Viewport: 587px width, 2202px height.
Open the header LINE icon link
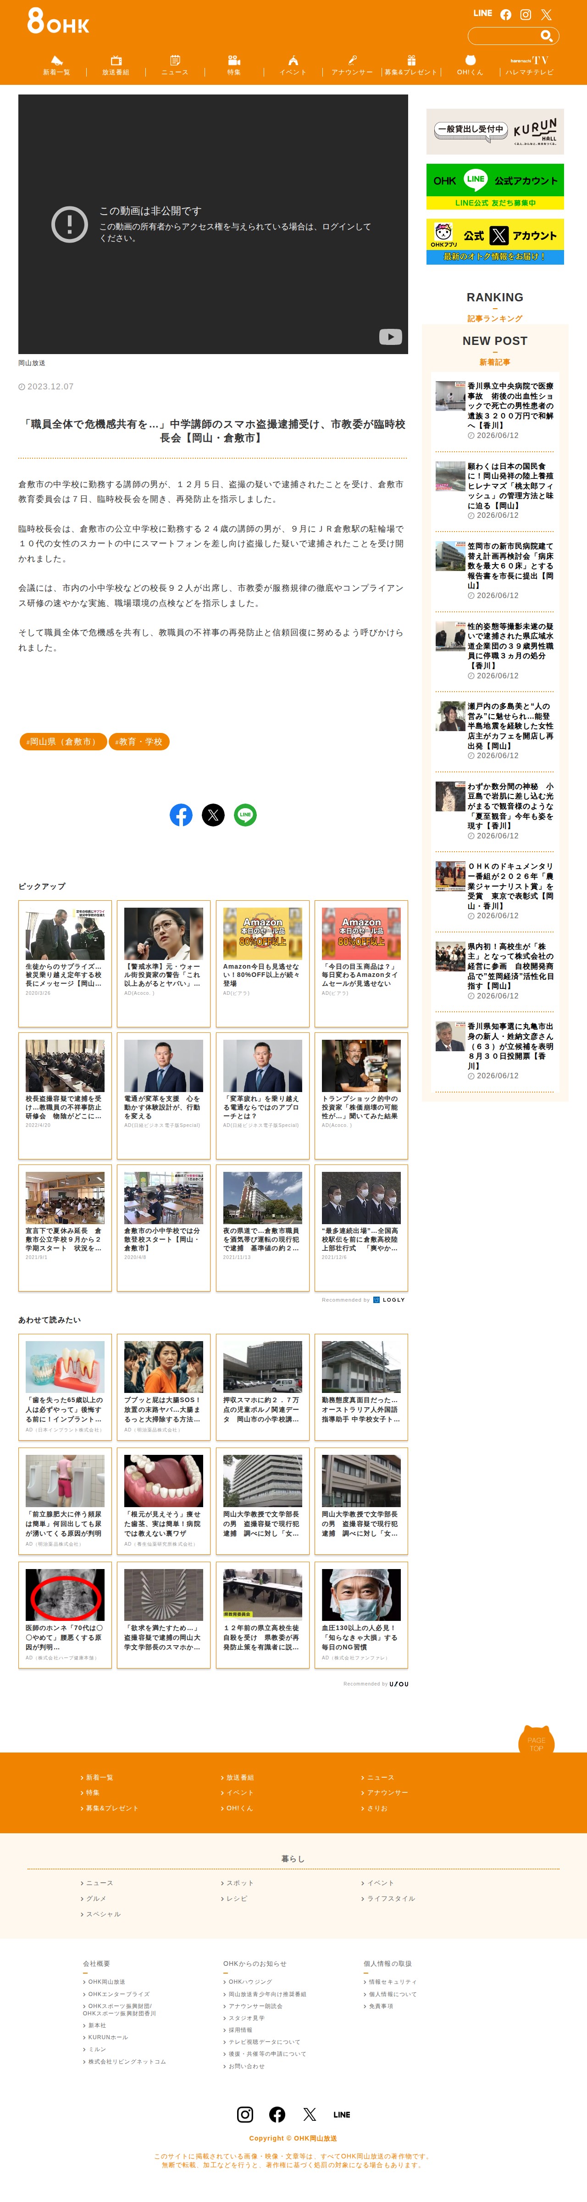pos(483,14)
